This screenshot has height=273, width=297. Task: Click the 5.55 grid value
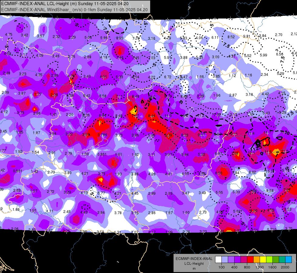pyautogui.click(x=219, y=193)
